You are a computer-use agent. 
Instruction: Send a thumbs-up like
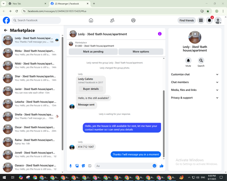pos(162,166)
